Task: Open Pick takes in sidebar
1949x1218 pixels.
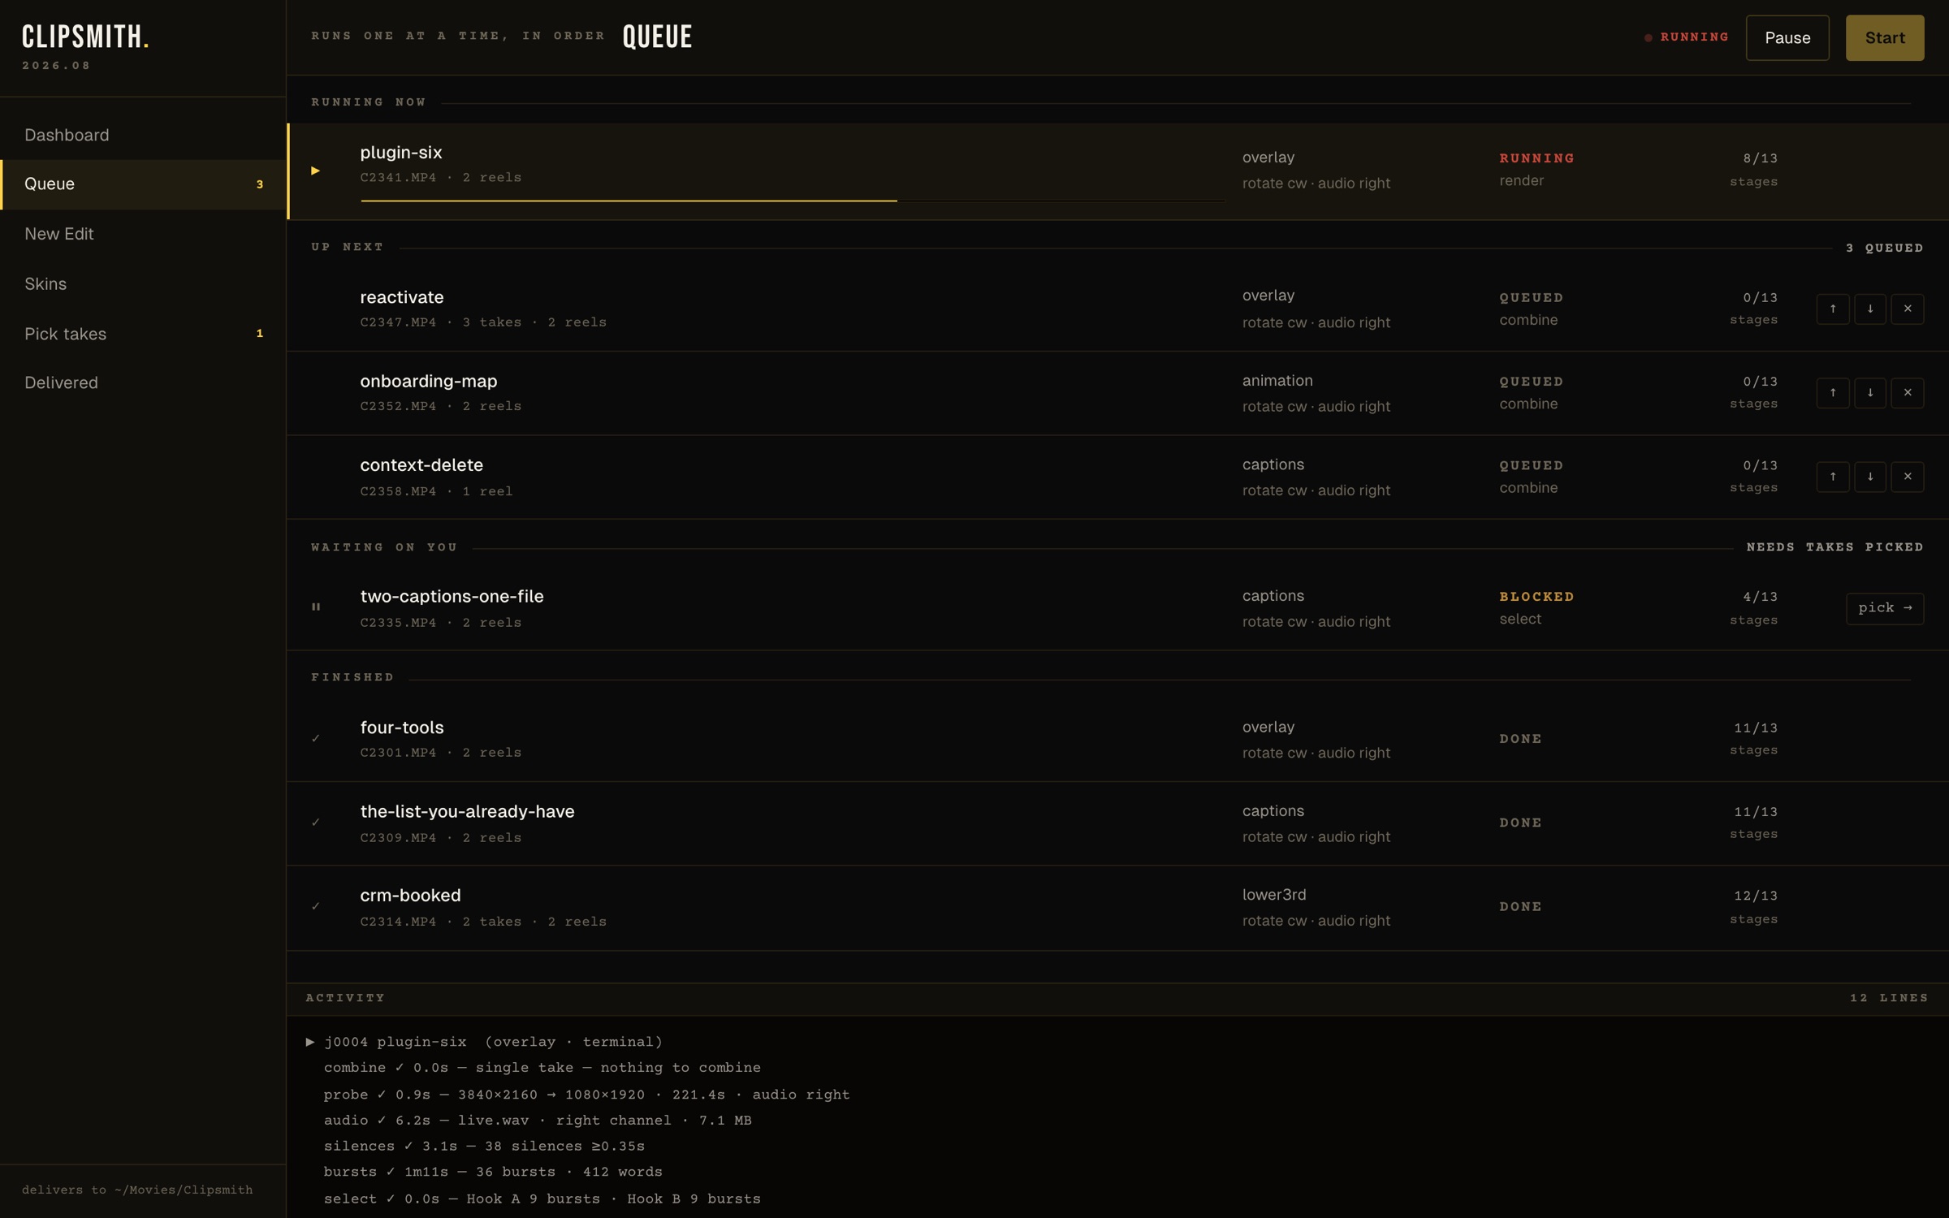Action: [143, 334]
